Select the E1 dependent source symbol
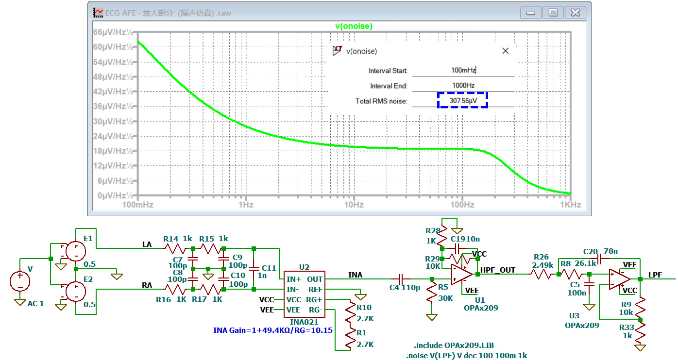678x364 pixels. coord(75,251)
